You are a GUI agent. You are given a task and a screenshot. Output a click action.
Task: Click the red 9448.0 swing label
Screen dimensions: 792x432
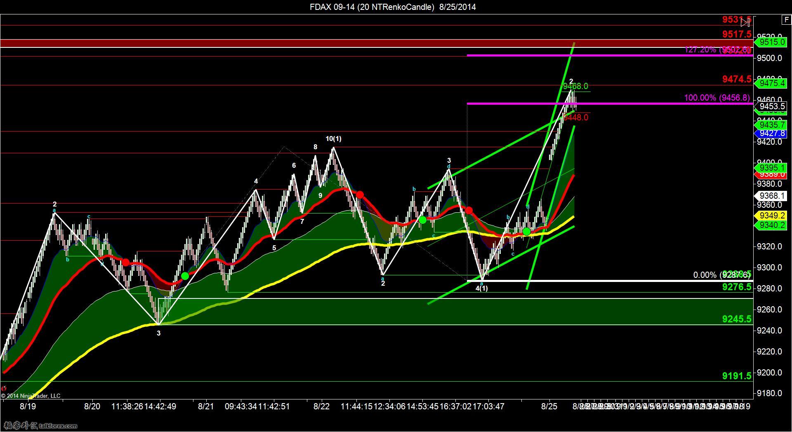pos(576,118)
